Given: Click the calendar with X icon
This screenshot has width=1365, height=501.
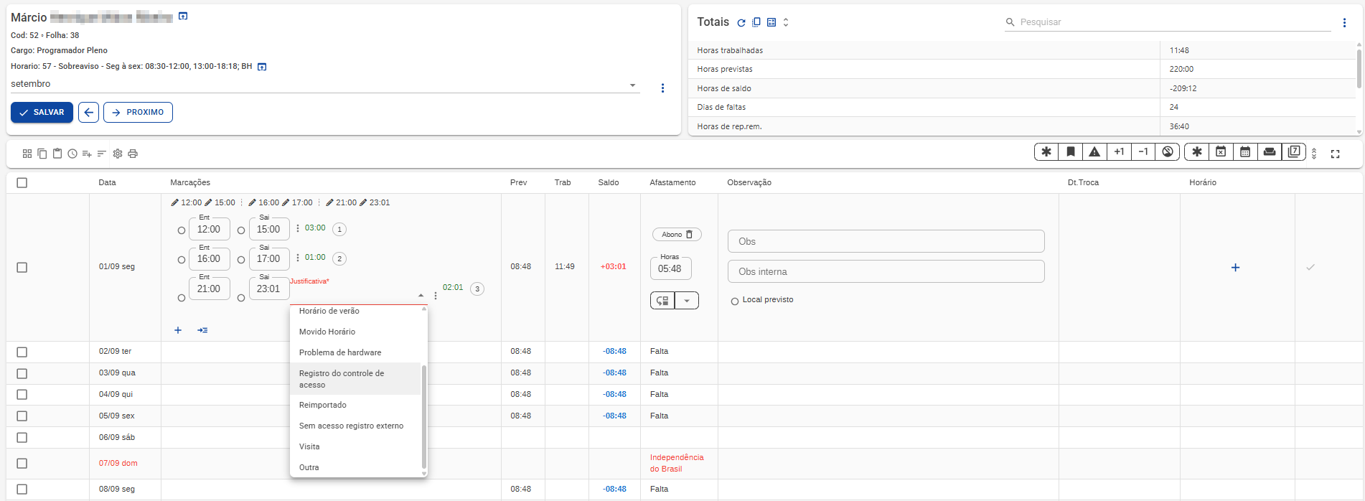Looking at the screenshot, I should [x=1221, y=151].
